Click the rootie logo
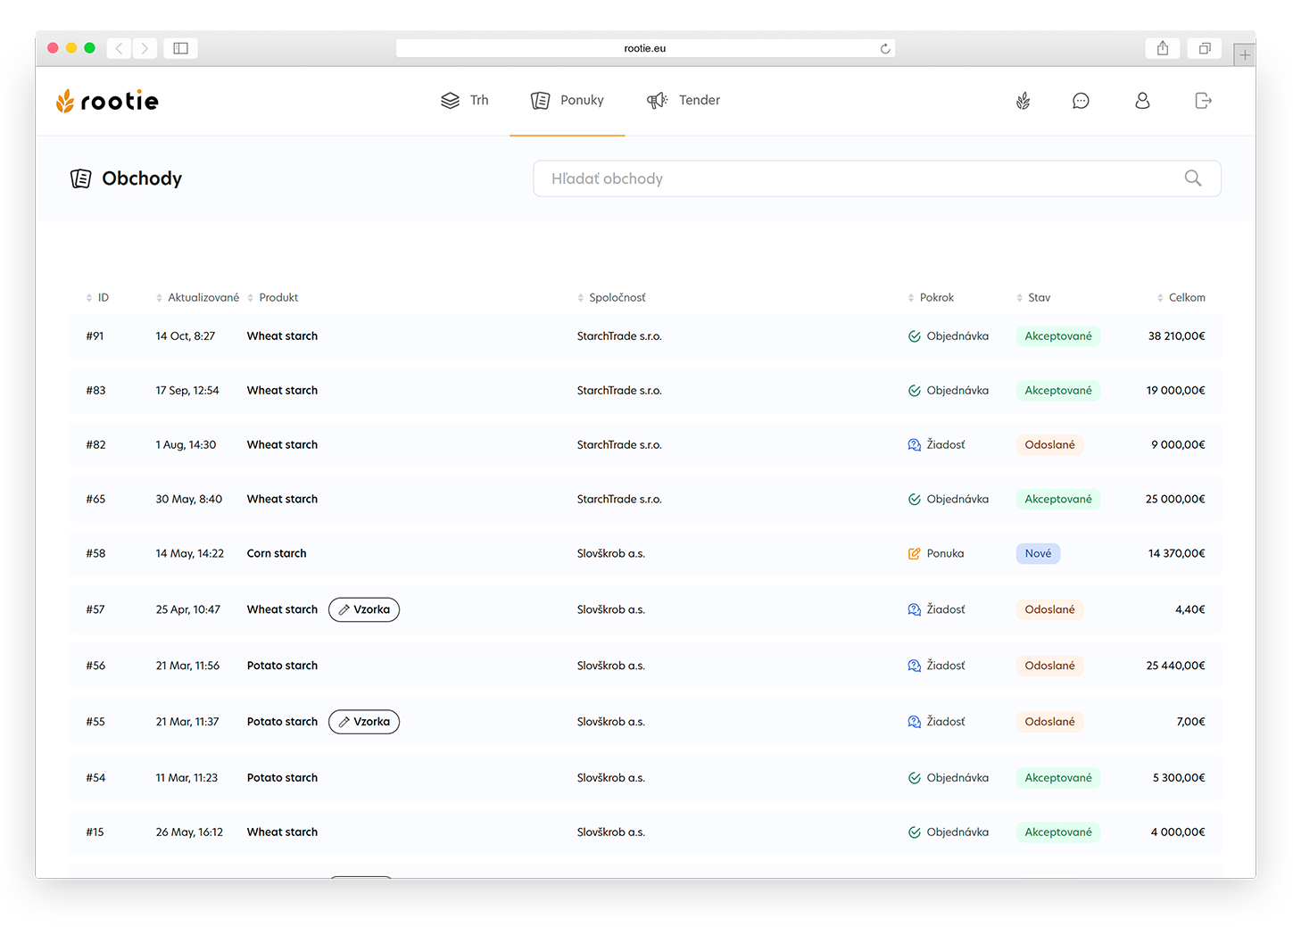Image resolution: width=1293 pixels, height=927 pixels. tap(107, 101)
